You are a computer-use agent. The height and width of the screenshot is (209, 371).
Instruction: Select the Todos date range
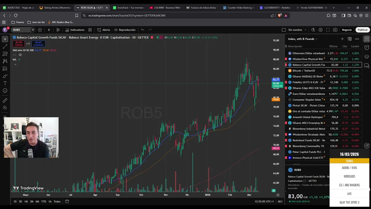pos(57,201)
